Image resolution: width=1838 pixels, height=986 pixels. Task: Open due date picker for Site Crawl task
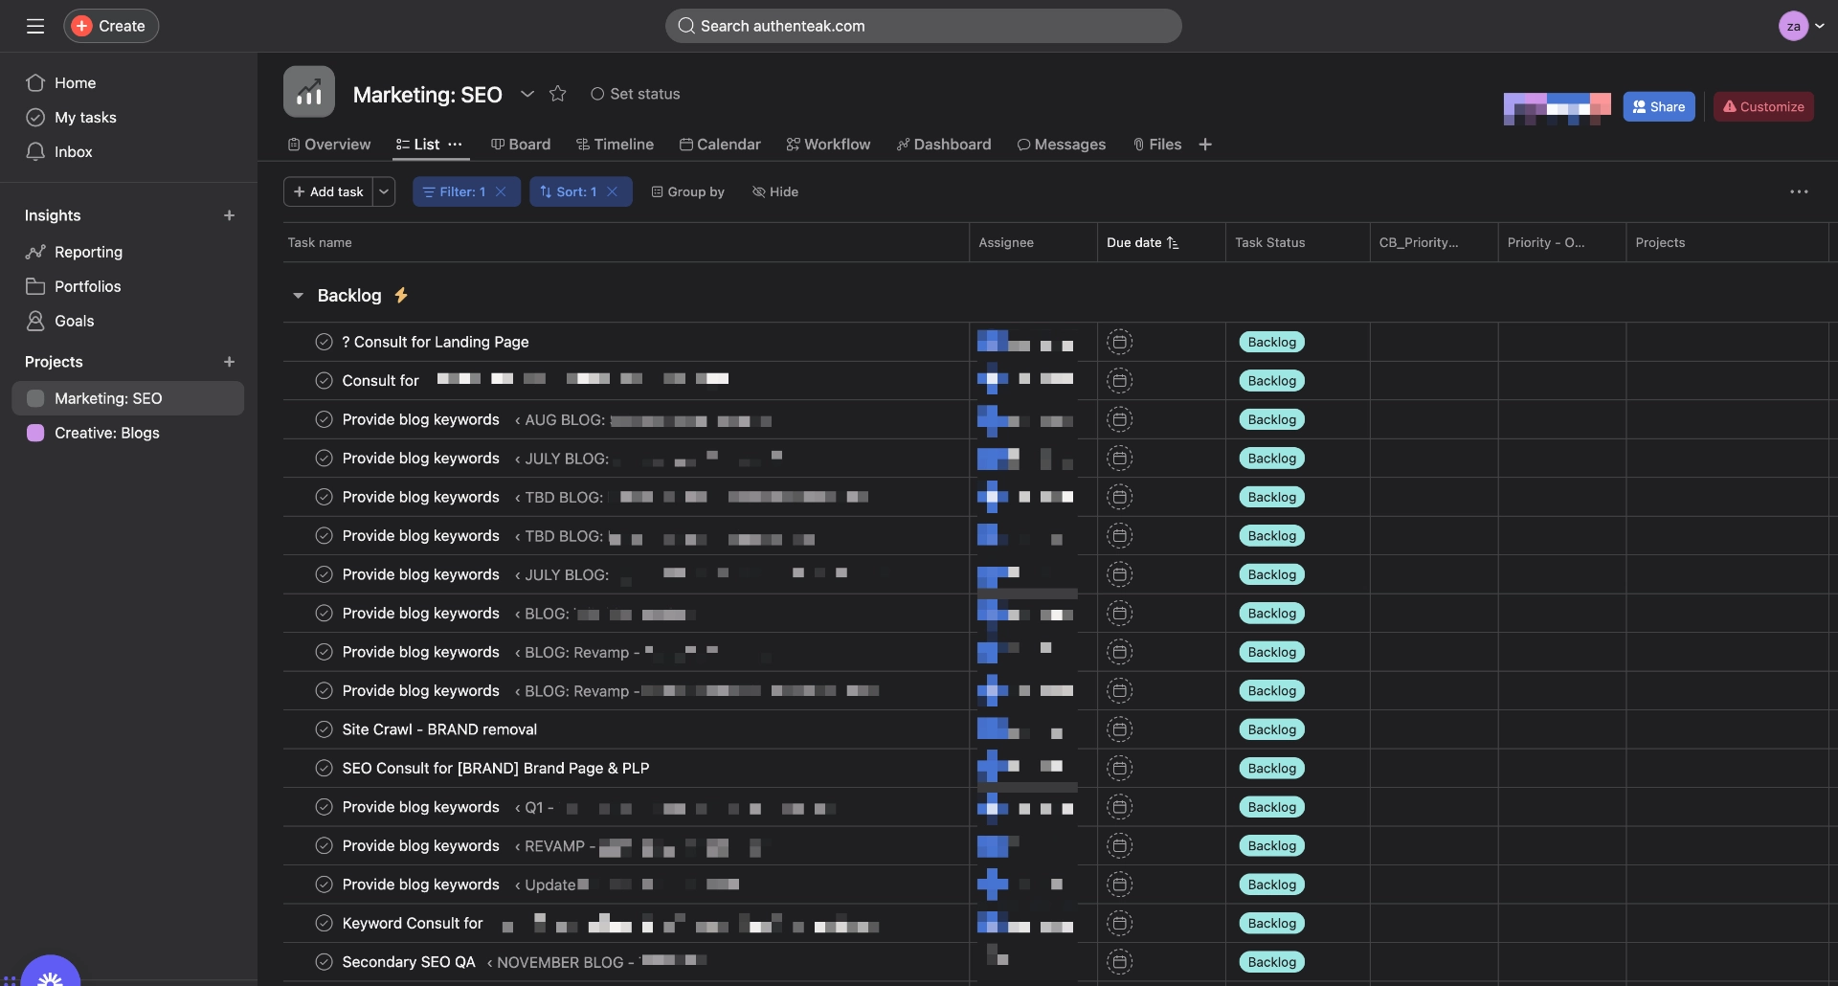click(1119, 729)
